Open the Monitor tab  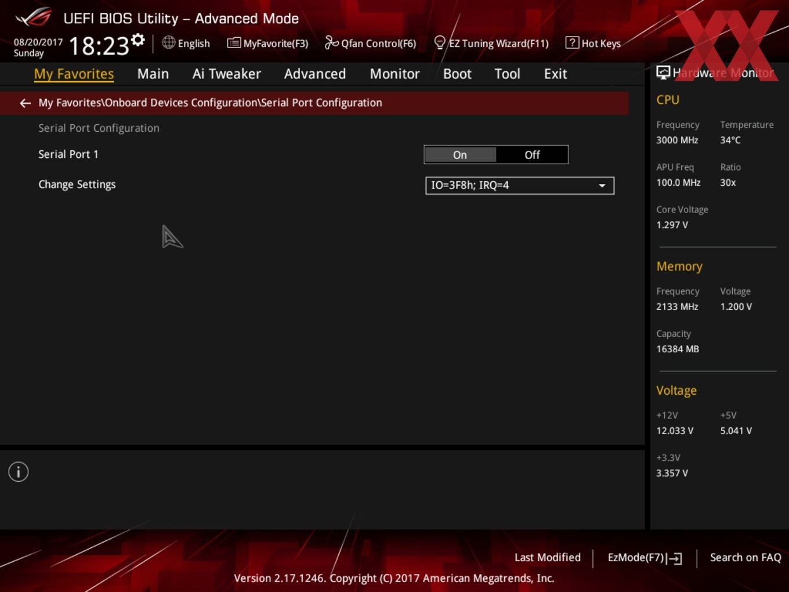click(x=395, y=74)
